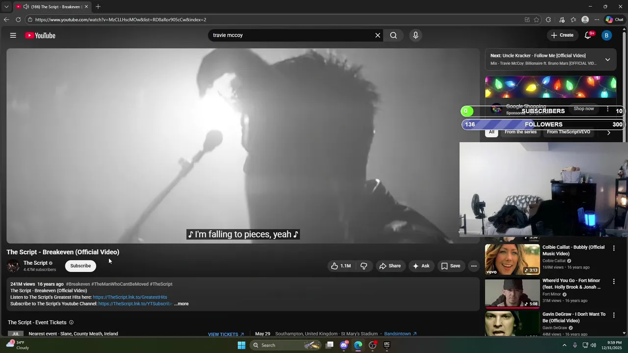
Task: Open the YouTube guide hamburger menu
Action: point(13,35)
